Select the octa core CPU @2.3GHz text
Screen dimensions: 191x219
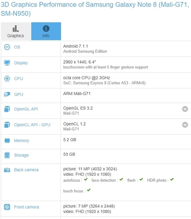86,78
